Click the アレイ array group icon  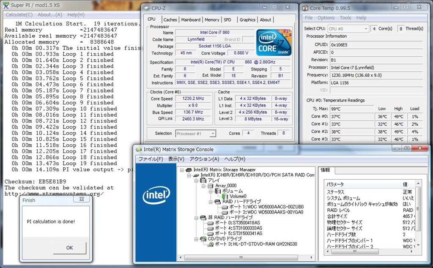pos(203,180)
